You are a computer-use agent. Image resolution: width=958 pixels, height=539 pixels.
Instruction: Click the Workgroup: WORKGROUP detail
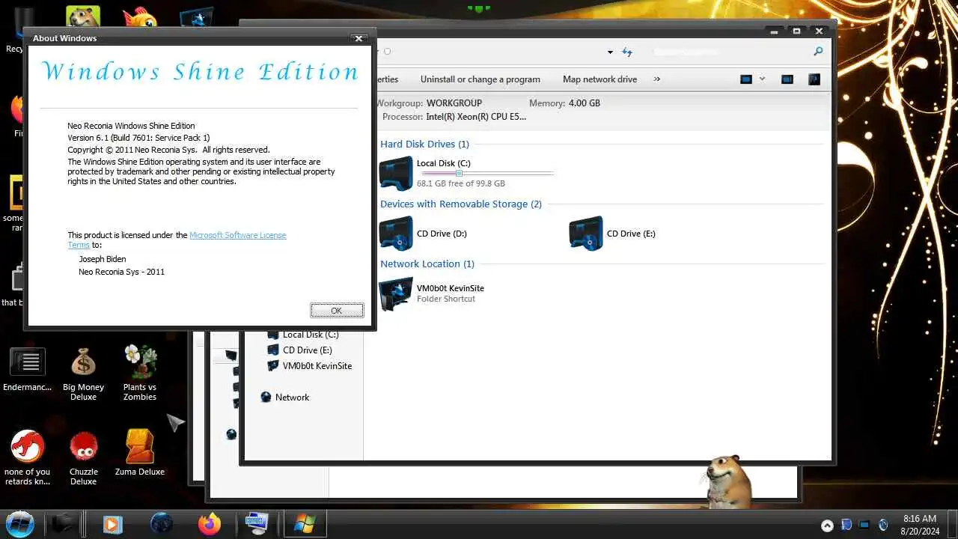click(428, 103)
